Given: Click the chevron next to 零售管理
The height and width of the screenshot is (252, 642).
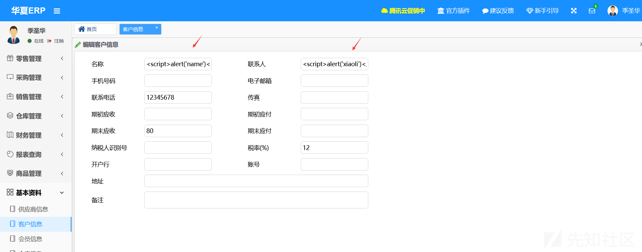Looking at the screenshot, I should pyautogui.click(x=62, y=58).
